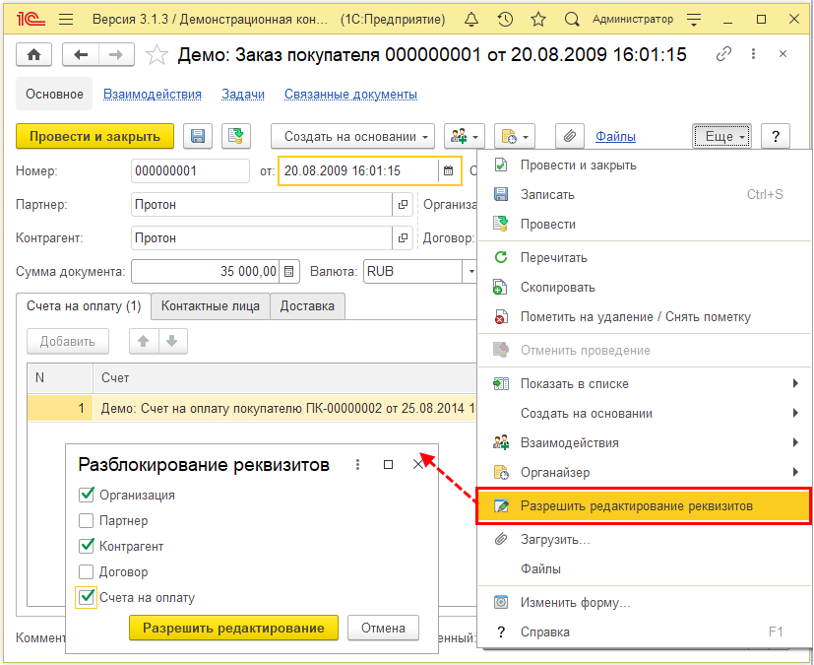Open help question mark button
814x665 pixels.
pyautogui.click(x=776, y=137)
